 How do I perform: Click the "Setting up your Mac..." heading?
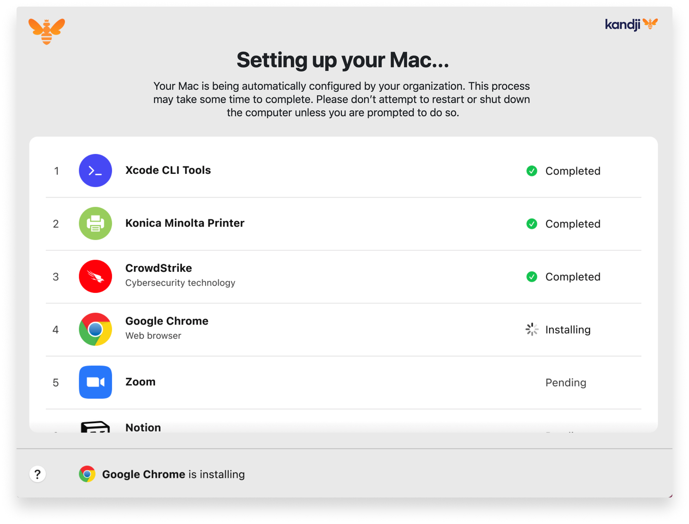tap(343, 60)
